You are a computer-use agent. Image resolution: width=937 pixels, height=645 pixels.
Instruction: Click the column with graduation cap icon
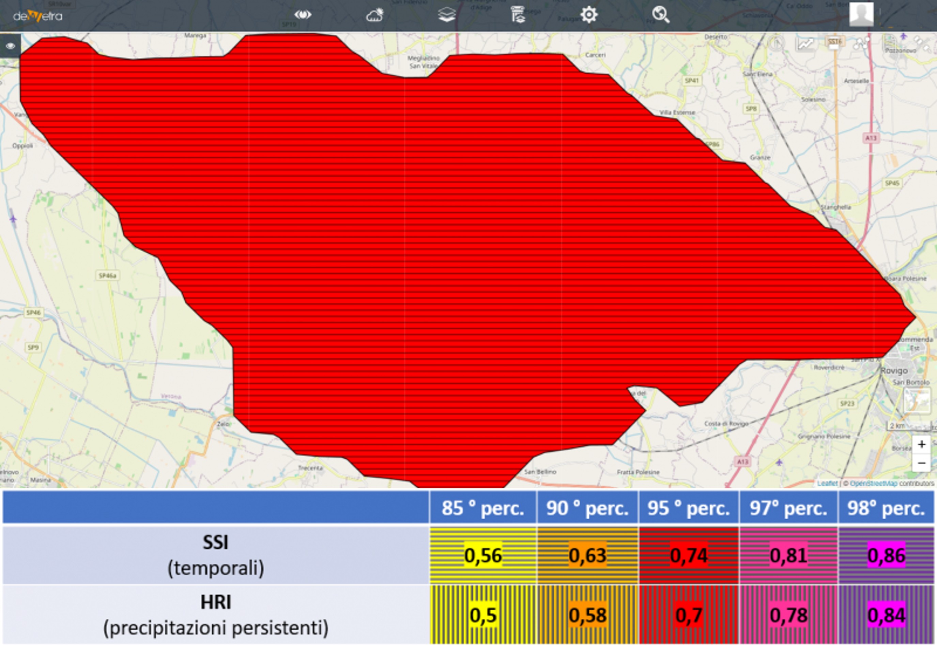[x=518, y=15]
